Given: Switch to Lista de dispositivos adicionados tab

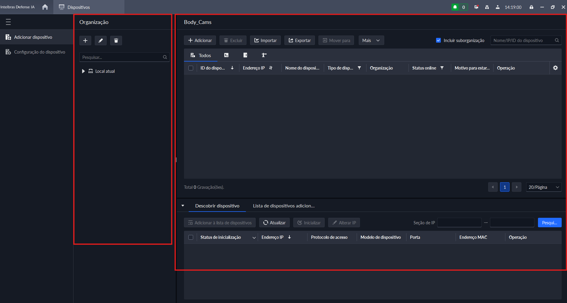Looking at the screenshot, I should coord(283,206).
